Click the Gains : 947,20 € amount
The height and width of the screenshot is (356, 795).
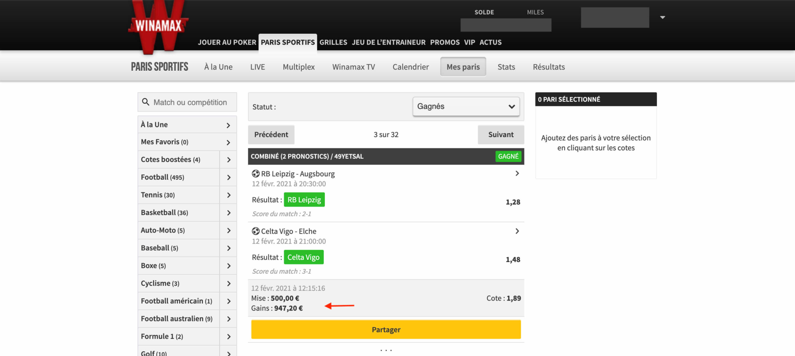click(x=277, y=308)
